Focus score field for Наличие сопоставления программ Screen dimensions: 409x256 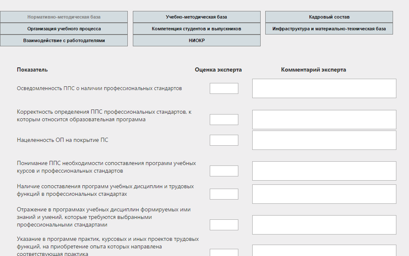click(224, 194)
